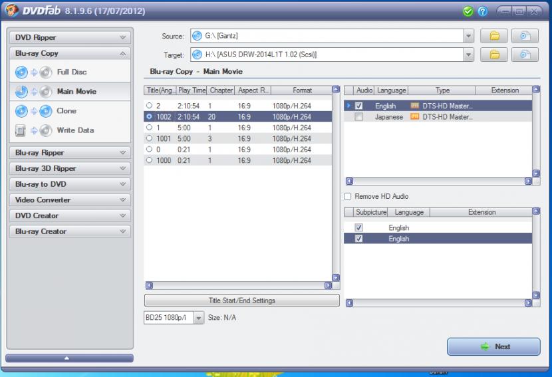Viewport: 552px width, 377px height.
Task: Choose Clone copy mode
Action: [70, 111]
